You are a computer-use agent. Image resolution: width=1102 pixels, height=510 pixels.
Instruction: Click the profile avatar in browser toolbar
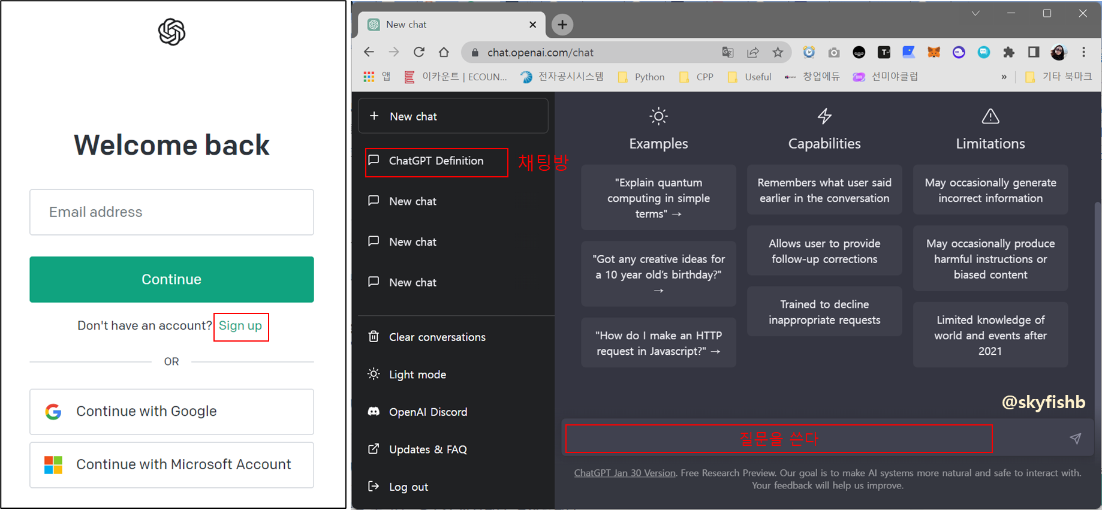[1059, 52]
